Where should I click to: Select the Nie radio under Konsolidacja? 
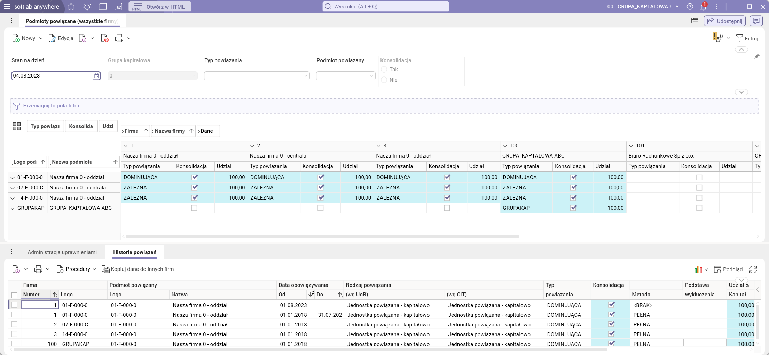pos(384,80)
